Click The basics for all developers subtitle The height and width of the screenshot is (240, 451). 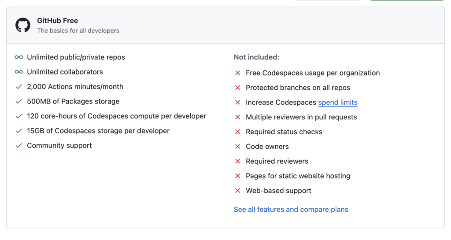tap(78, 31)
